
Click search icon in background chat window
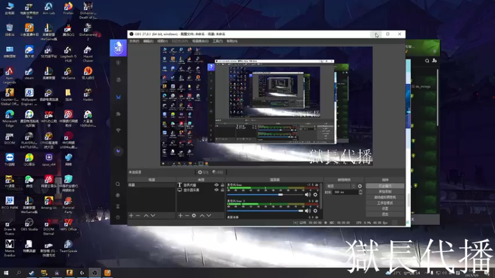427,61
